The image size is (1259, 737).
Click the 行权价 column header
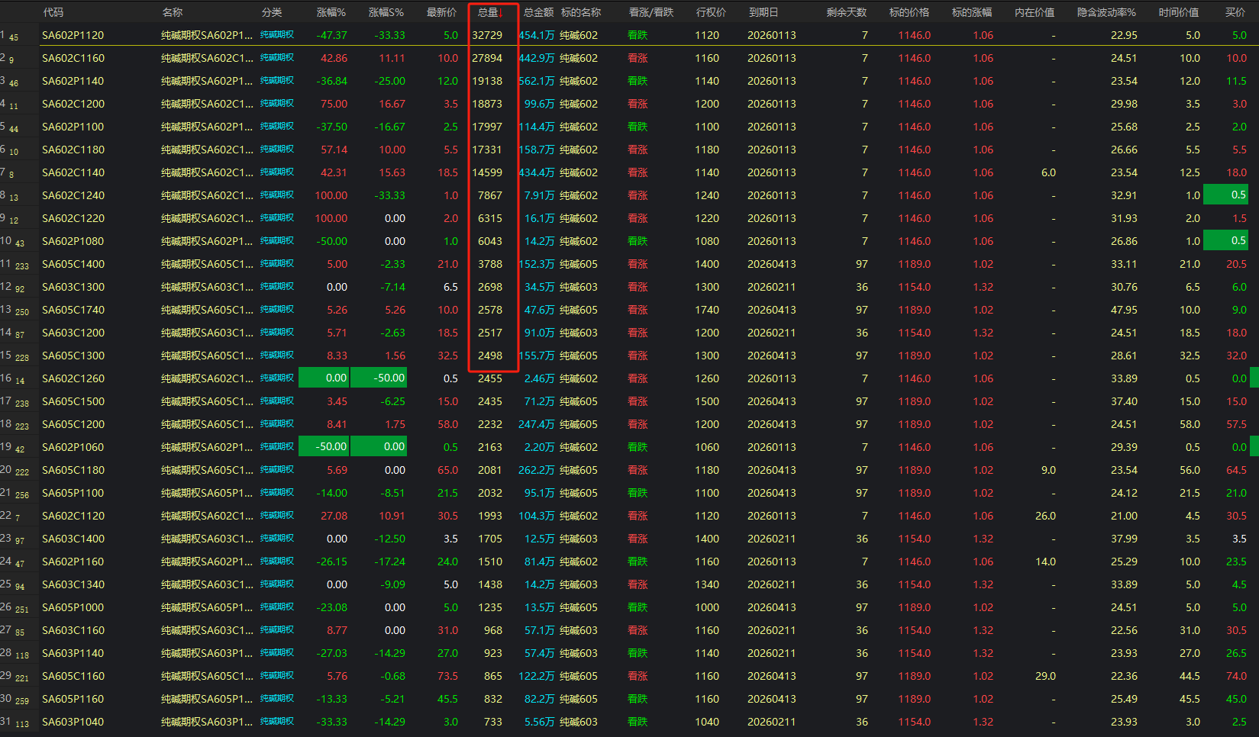point(710,12)
